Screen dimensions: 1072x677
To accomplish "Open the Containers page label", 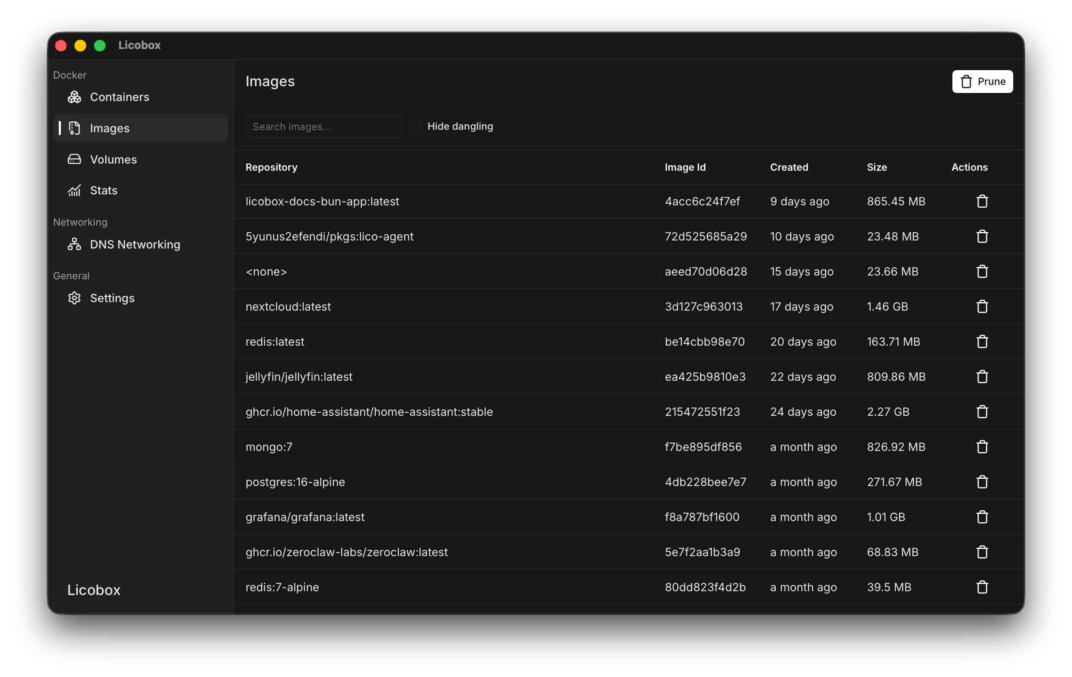I will click(x=120, y=97).
